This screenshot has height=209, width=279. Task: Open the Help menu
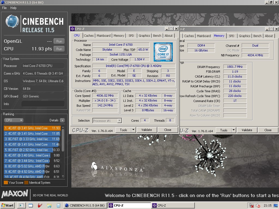coord(13,8)
